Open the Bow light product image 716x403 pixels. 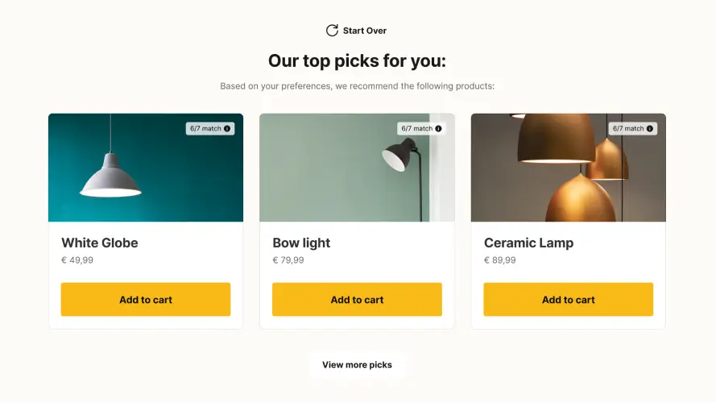(x=338, y=173)
